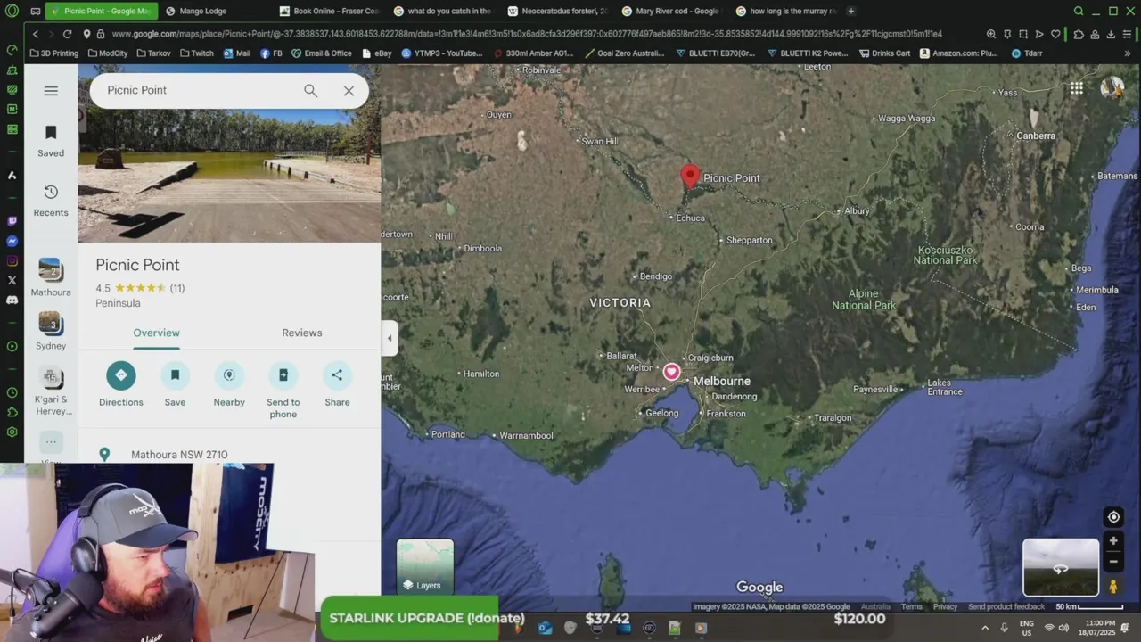Expand the hidden bookmarks chevron
1141x642 pixels.
[1128, 53]
